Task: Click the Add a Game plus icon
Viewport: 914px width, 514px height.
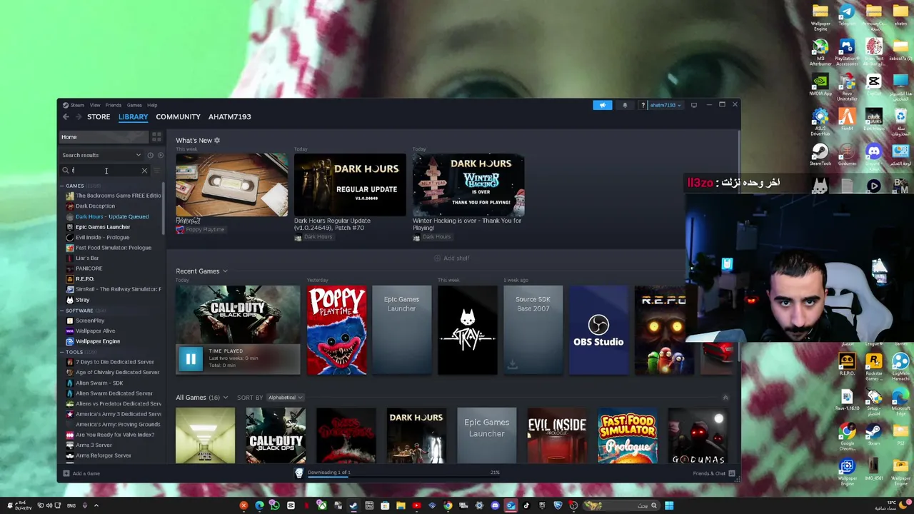Action: point(66,473)
